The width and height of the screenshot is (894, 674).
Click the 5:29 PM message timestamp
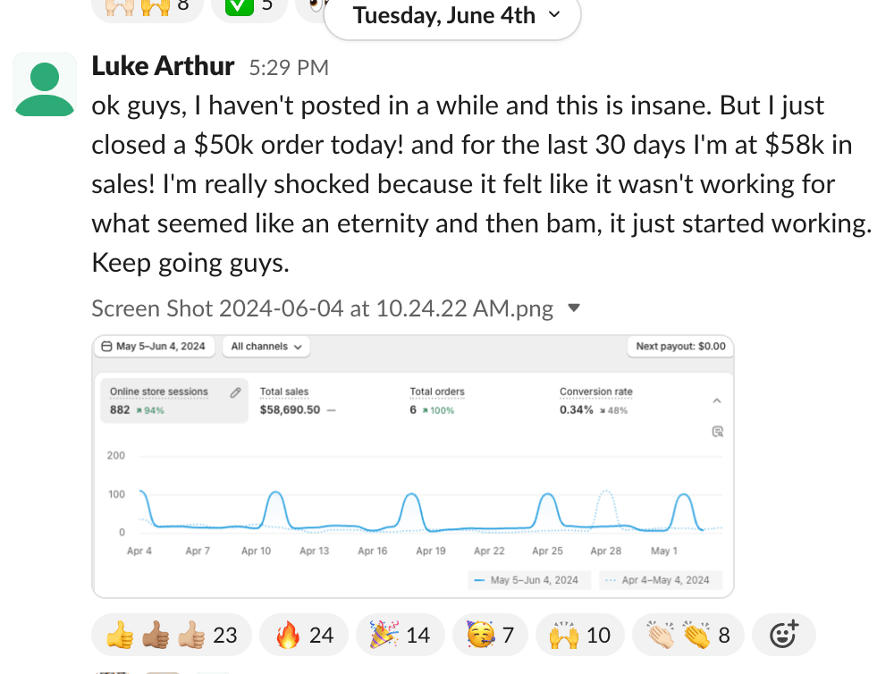click(x=289, y=68)
